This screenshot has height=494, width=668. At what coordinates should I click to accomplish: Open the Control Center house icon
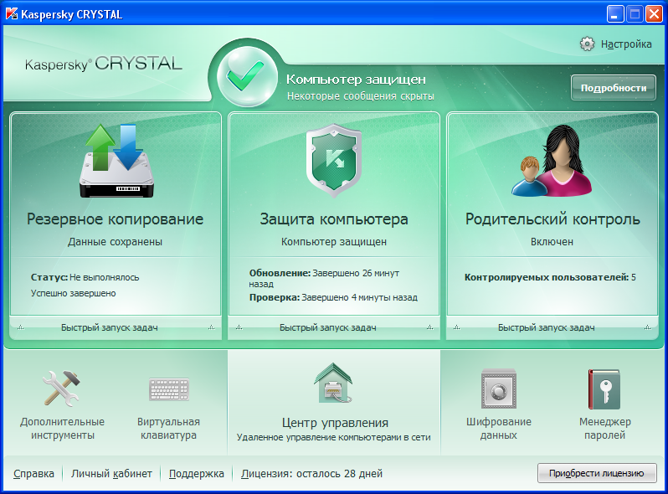333,383
